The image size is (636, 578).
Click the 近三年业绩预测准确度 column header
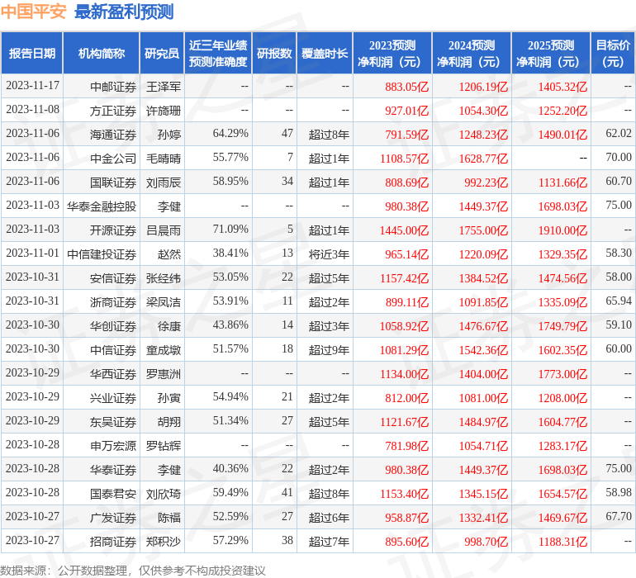[x=218, y=53]
